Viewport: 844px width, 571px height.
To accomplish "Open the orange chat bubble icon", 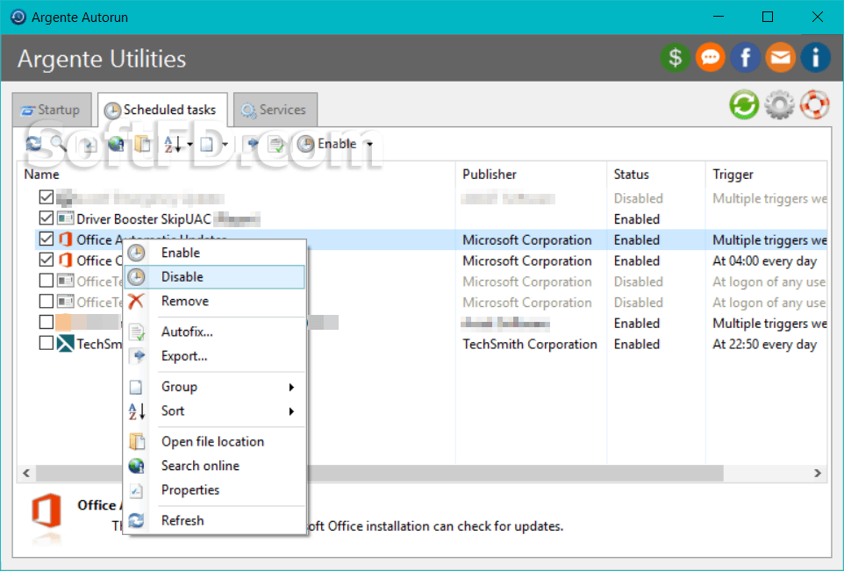I will click(x=711, y=57).
